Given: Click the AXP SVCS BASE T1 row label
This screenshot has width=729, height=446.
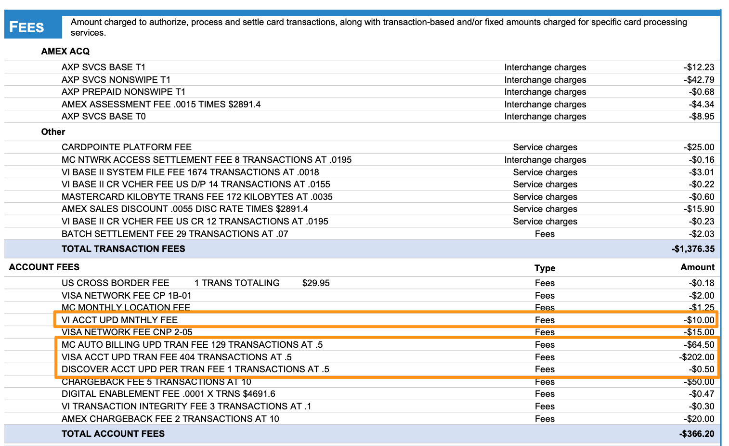Looking at the screenshot, I should [x=103, y=67].
